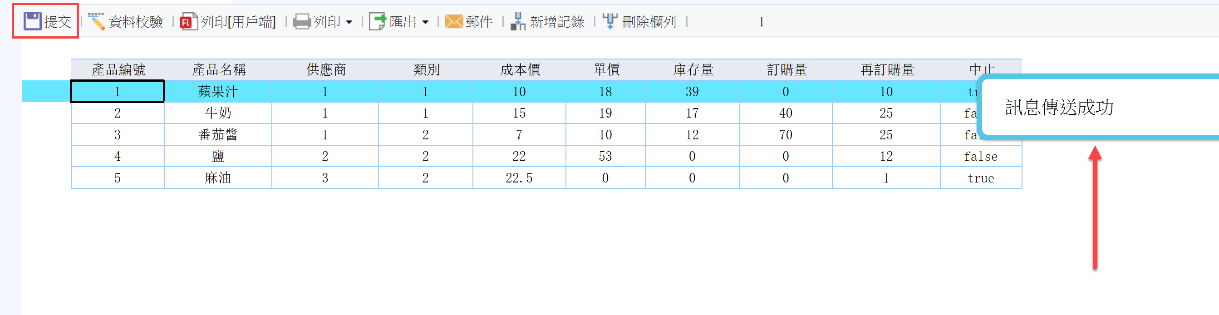1219x315 pixels.
Task: Click the 郵件 toolbar label
Action: pos(479,22)
